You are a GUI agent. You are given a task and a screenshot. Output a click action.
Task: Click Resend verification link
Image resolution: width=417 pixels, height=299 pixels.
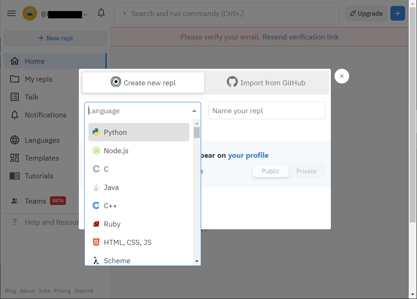coord(301,37)
